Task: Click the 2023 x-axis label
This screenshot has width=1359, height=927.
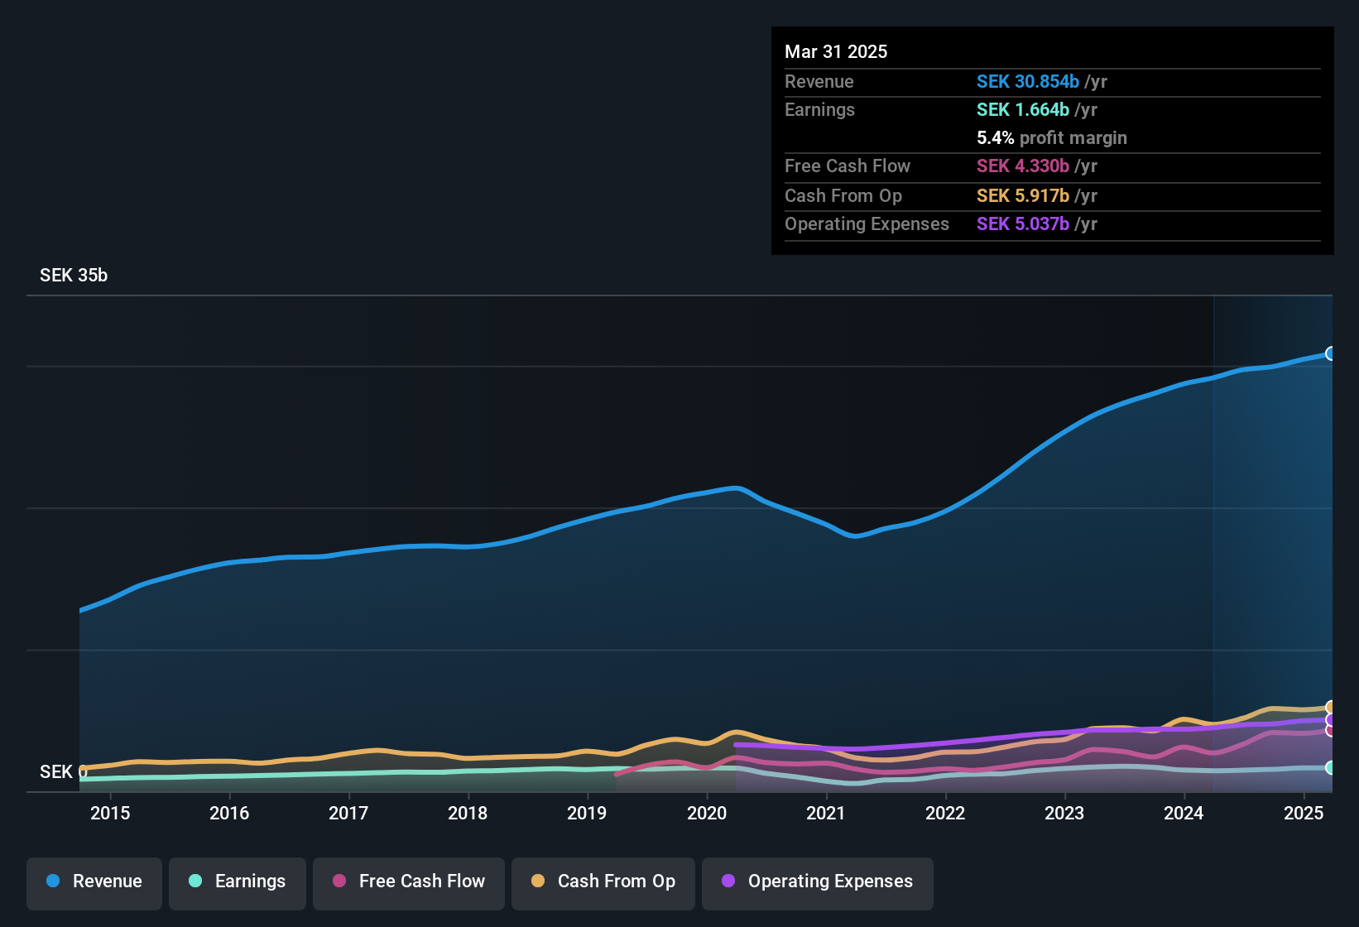Action: tap(1064, 813)
